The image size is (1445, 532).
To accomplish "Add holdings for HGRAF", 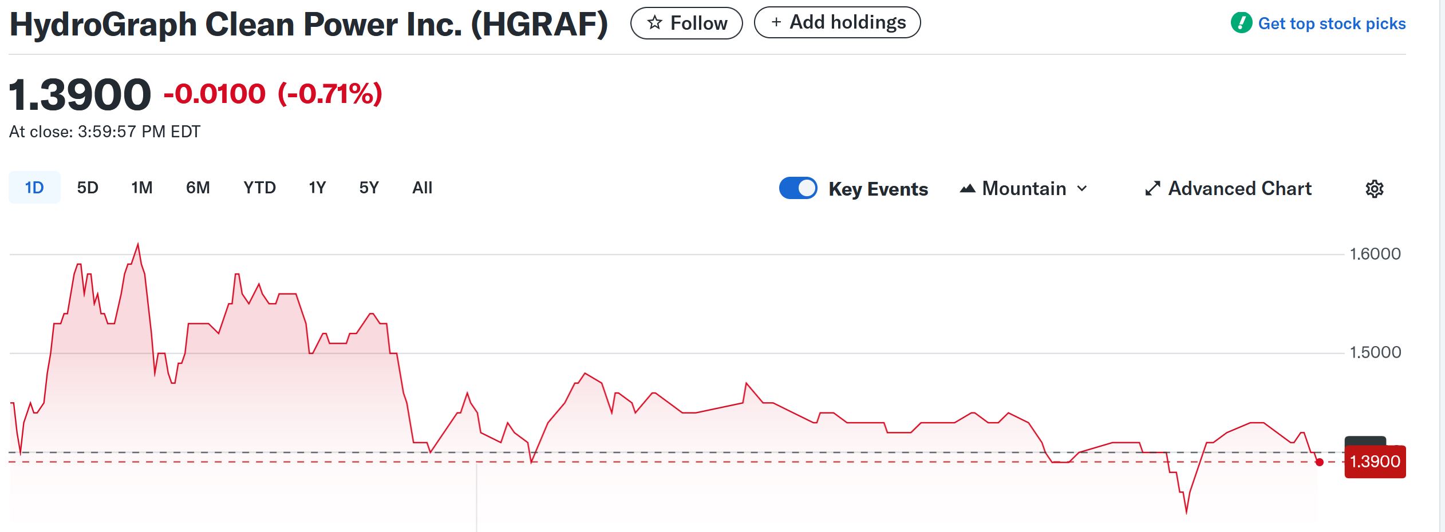I will pyautogui.click(x=837, y=22).
